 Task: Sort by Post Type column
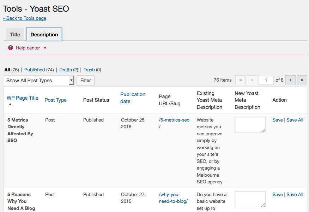click(x=56, y=100)
